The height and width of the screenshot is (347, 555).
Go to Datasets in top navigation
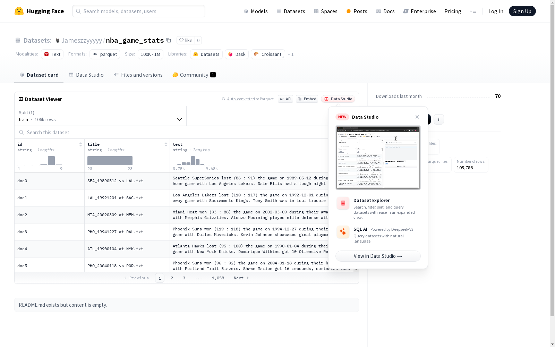tap(291, 11)
